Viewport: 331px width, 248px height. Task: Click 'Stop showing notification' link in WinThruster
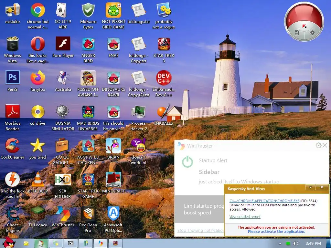pos(200,230)
